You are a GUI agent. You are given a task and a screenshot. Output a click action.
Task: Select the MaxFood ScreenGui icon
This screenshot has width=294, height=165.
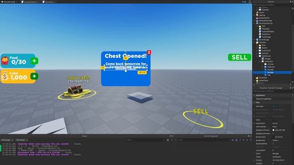(260, 53)
